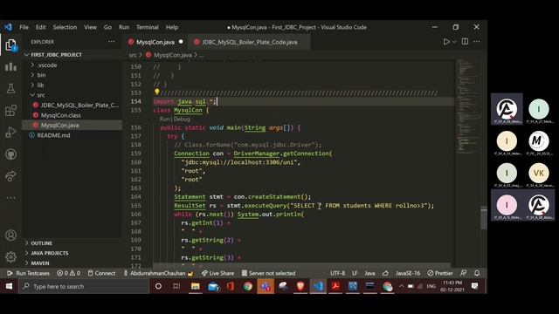Click Debug code lens above main
This screenshot has height=314, width=559.
(182, 119)
